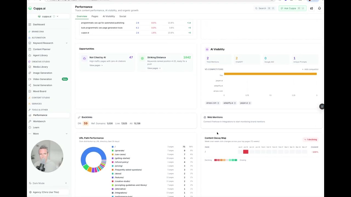Click 'bulk programmatic seo page generation tools' row
The height and width of the screenshot is (197, 351).
tap(136, 28)
